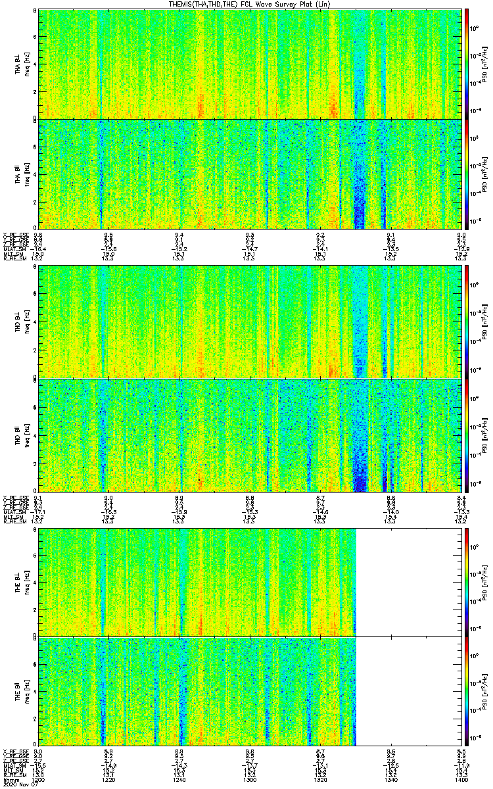Screen dimensions: 493x789
Task: Click the blank data gap in THE B-perpendicular panel
Action: pyautogui.click(x=408, y=581)
